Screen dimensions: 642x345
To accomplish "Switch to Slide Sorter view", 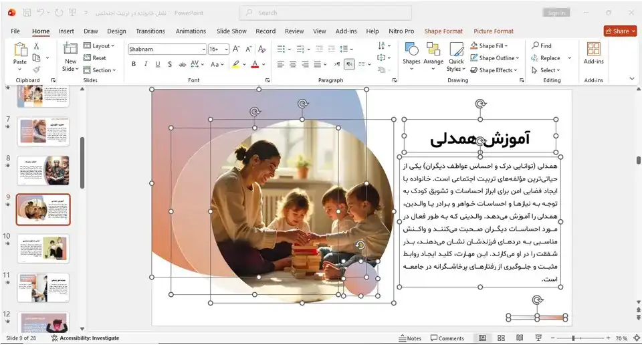I will point(501,338).
